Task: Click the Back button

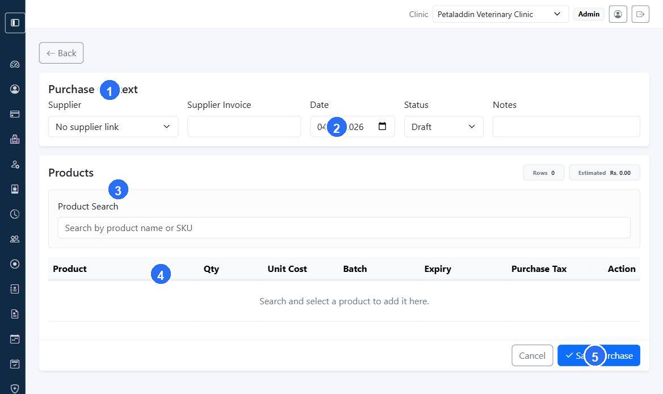Action: coord(61,53)
